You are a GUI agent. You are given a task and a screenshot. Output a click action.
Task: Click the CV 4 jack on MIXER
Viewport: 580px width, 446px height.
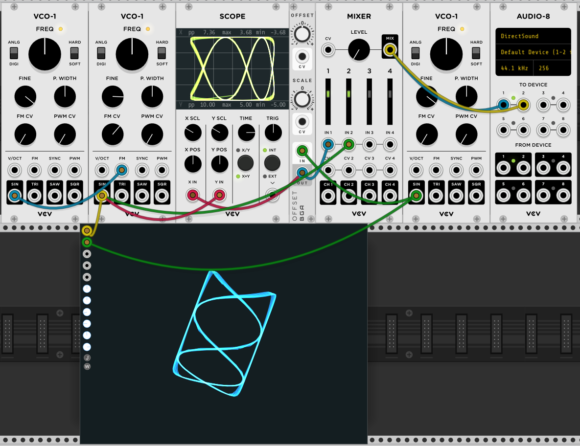(x=390, y=170)
